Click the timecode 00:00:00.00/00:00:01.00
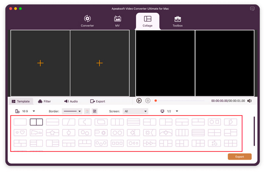 [228, 101]
